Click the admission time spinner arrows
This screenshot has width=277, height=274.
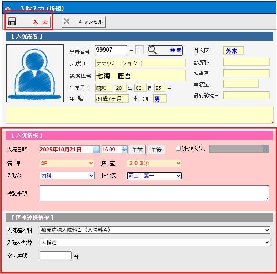(124, 149)
